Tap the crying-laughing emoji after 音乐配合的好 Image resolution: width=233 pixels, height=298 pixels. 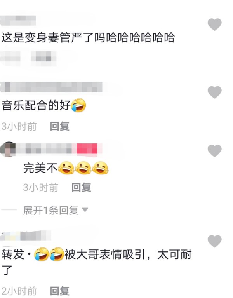(x=78, y=105)
